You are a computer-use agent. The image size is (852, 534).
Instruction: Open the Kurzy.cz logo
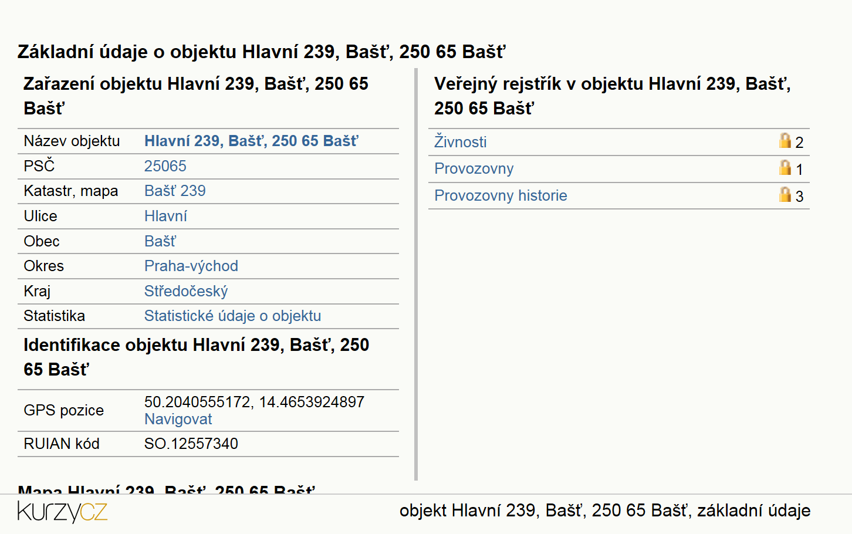[x=62, y=512]
